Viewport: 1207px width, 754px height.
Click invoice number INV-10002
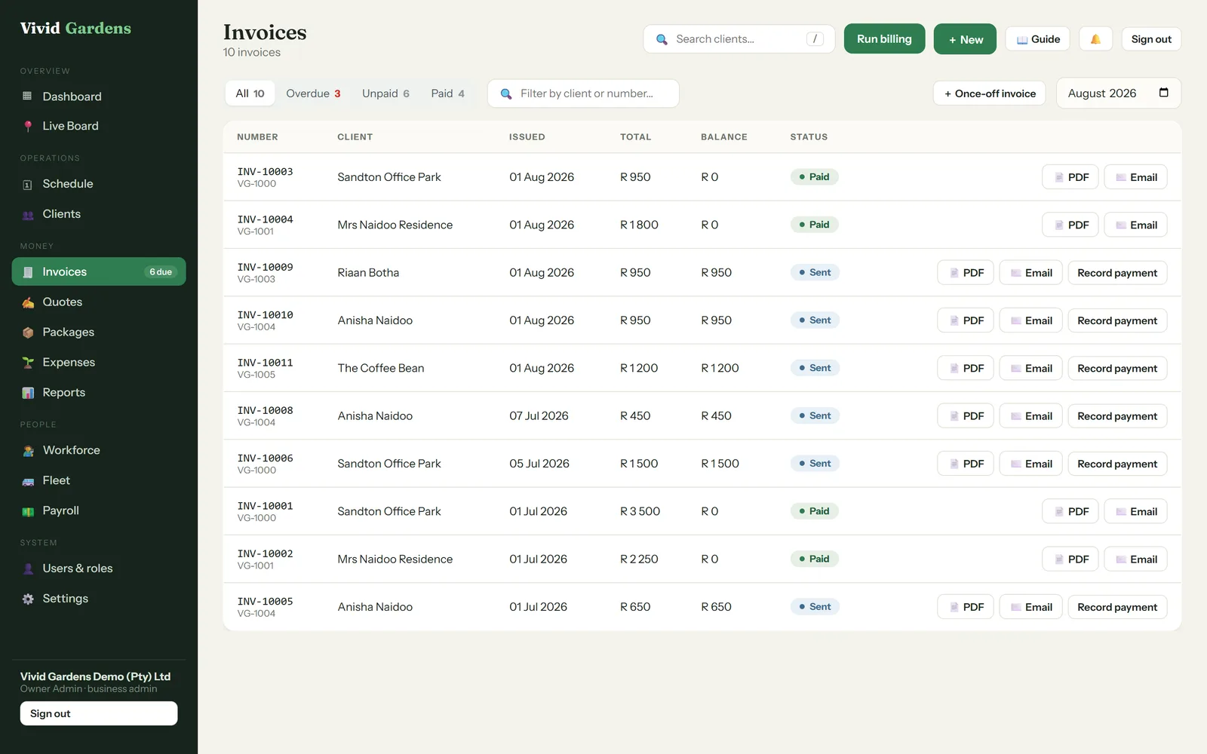(265, 553)
